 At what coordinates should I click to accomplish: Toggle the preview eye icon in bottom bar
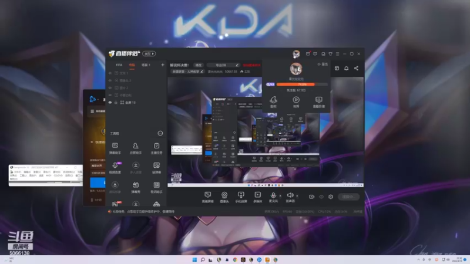[321, 197]
